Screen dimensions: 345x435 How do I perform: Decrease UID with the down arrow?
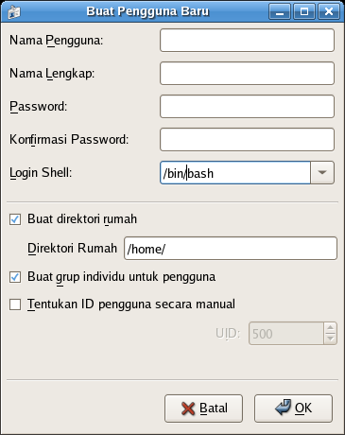(x=330, y=339)
